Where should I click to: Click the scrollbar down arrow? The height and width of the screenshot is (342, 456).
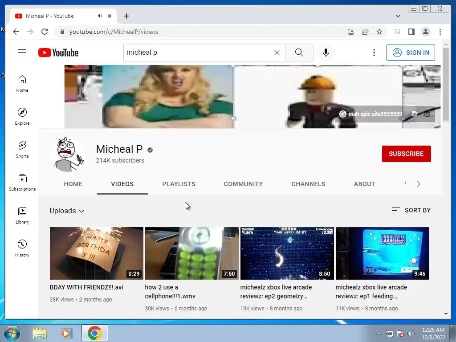click(x=446, y=314)
